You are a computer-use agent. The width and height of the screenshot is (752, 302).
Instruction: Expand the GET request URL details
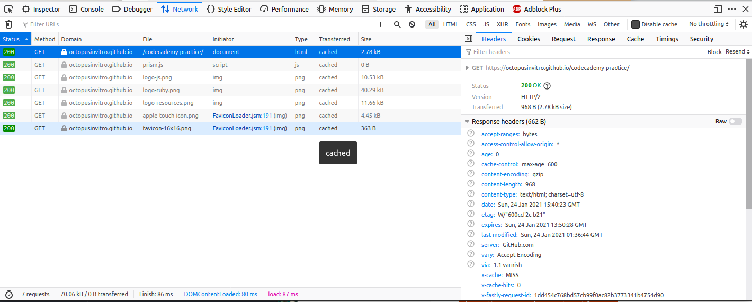pos(467,68)
